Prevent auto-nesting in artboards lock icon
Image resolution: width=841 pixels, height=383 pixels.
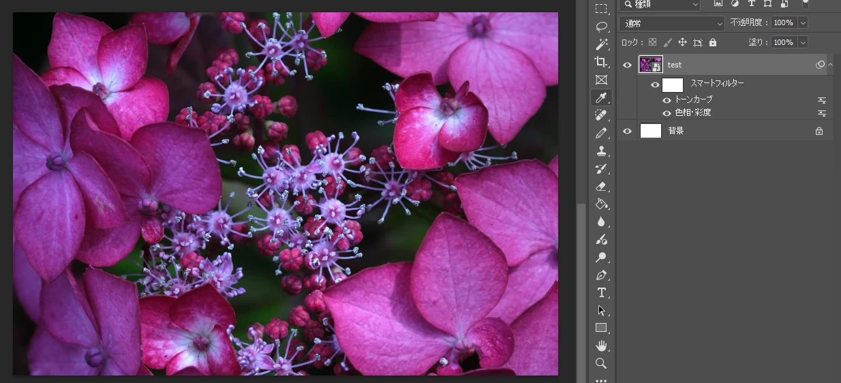(697, 42)
